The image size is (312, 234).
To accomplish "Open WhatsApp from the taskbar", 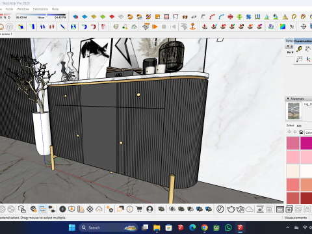I will (x=228, y=227).
